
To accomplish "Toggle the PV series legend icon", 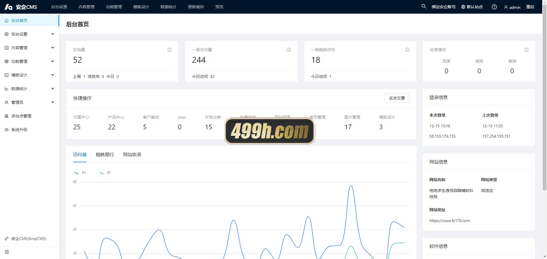I will (76, 173).
